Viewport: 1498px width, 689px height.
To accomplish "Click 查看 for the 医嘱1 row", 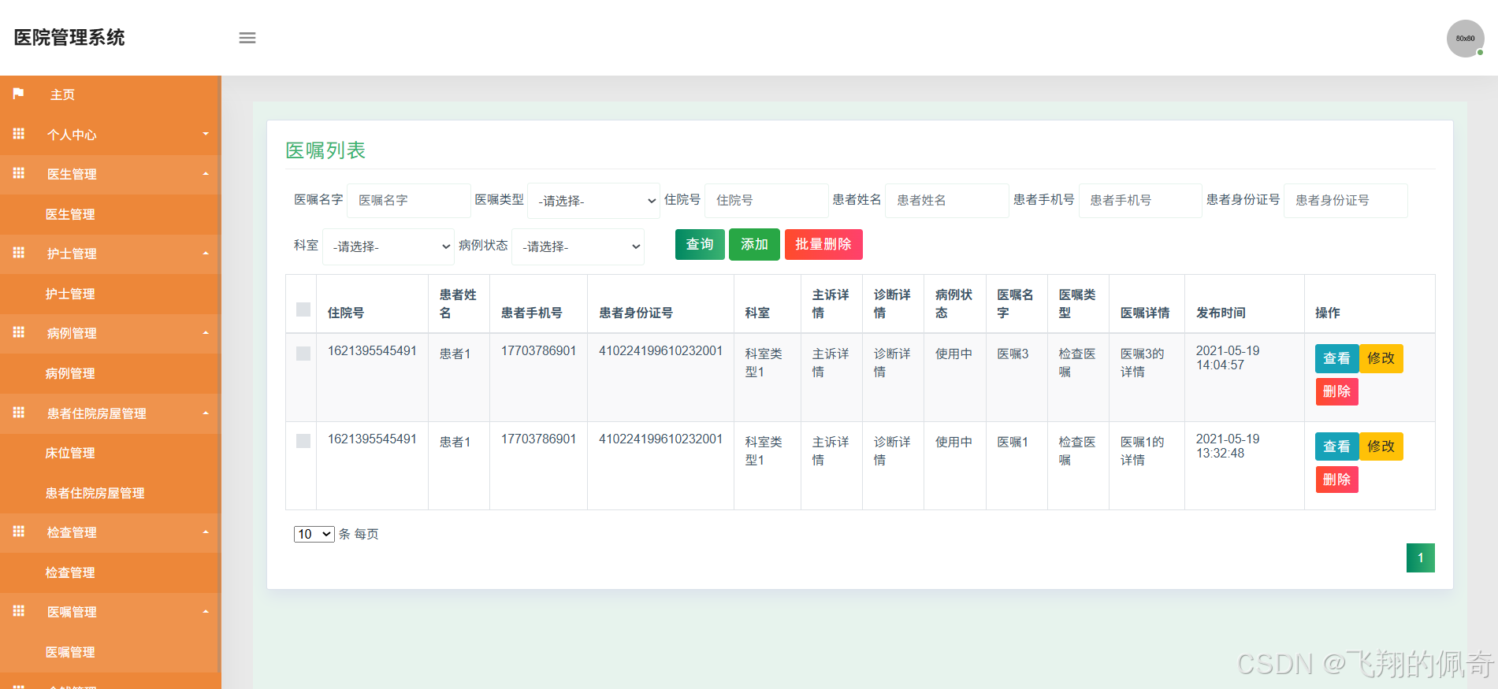I will point(1336,446).
